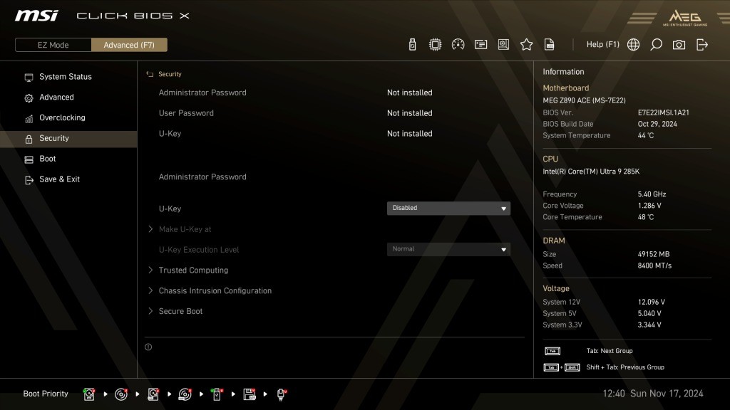Expand the Trusted Computing submenu
This screenshot has width=730, height=410.
coord(193,270)
